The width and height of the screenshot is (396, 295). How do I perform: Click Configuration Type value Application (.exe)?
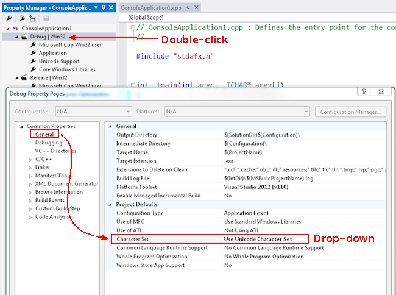click(x=246, y=213)
